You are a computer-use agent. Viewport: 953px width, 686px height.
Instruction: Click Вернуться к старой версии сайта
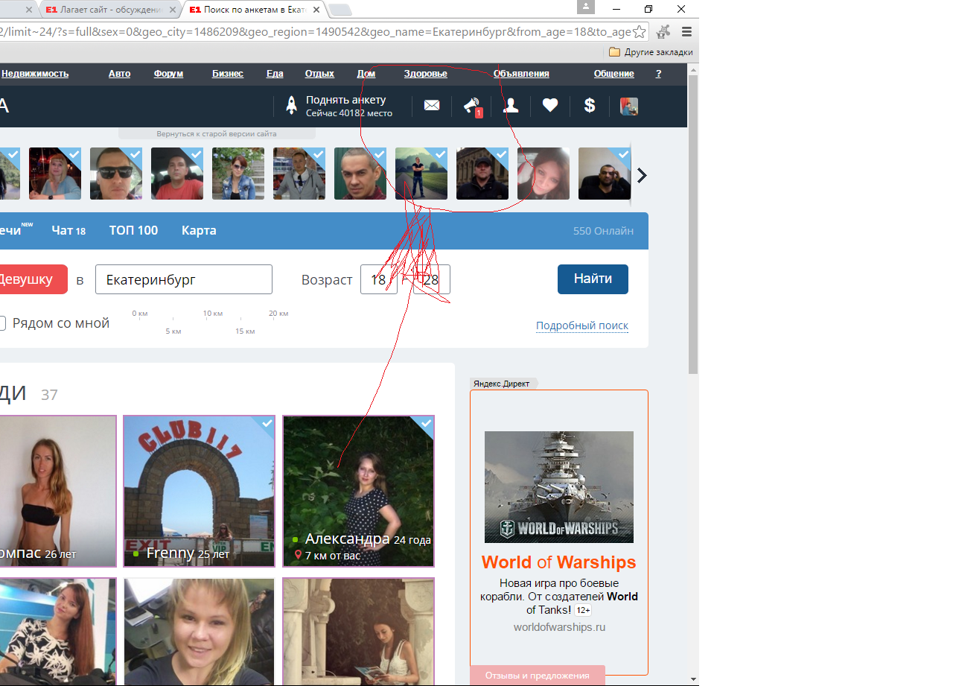217,134
